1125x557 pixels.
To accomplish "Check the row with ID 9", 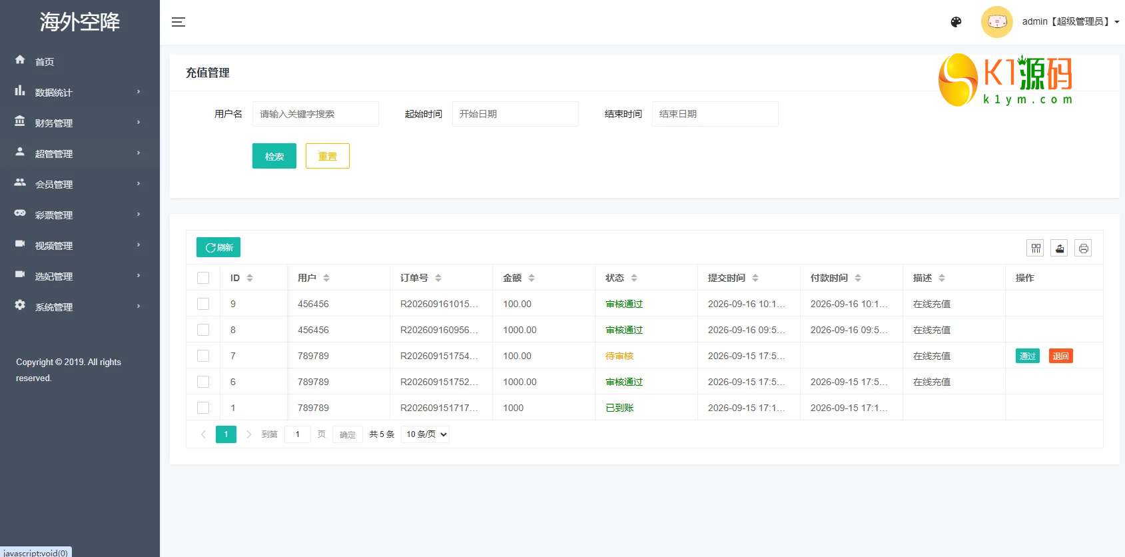I will pos(203,304).
